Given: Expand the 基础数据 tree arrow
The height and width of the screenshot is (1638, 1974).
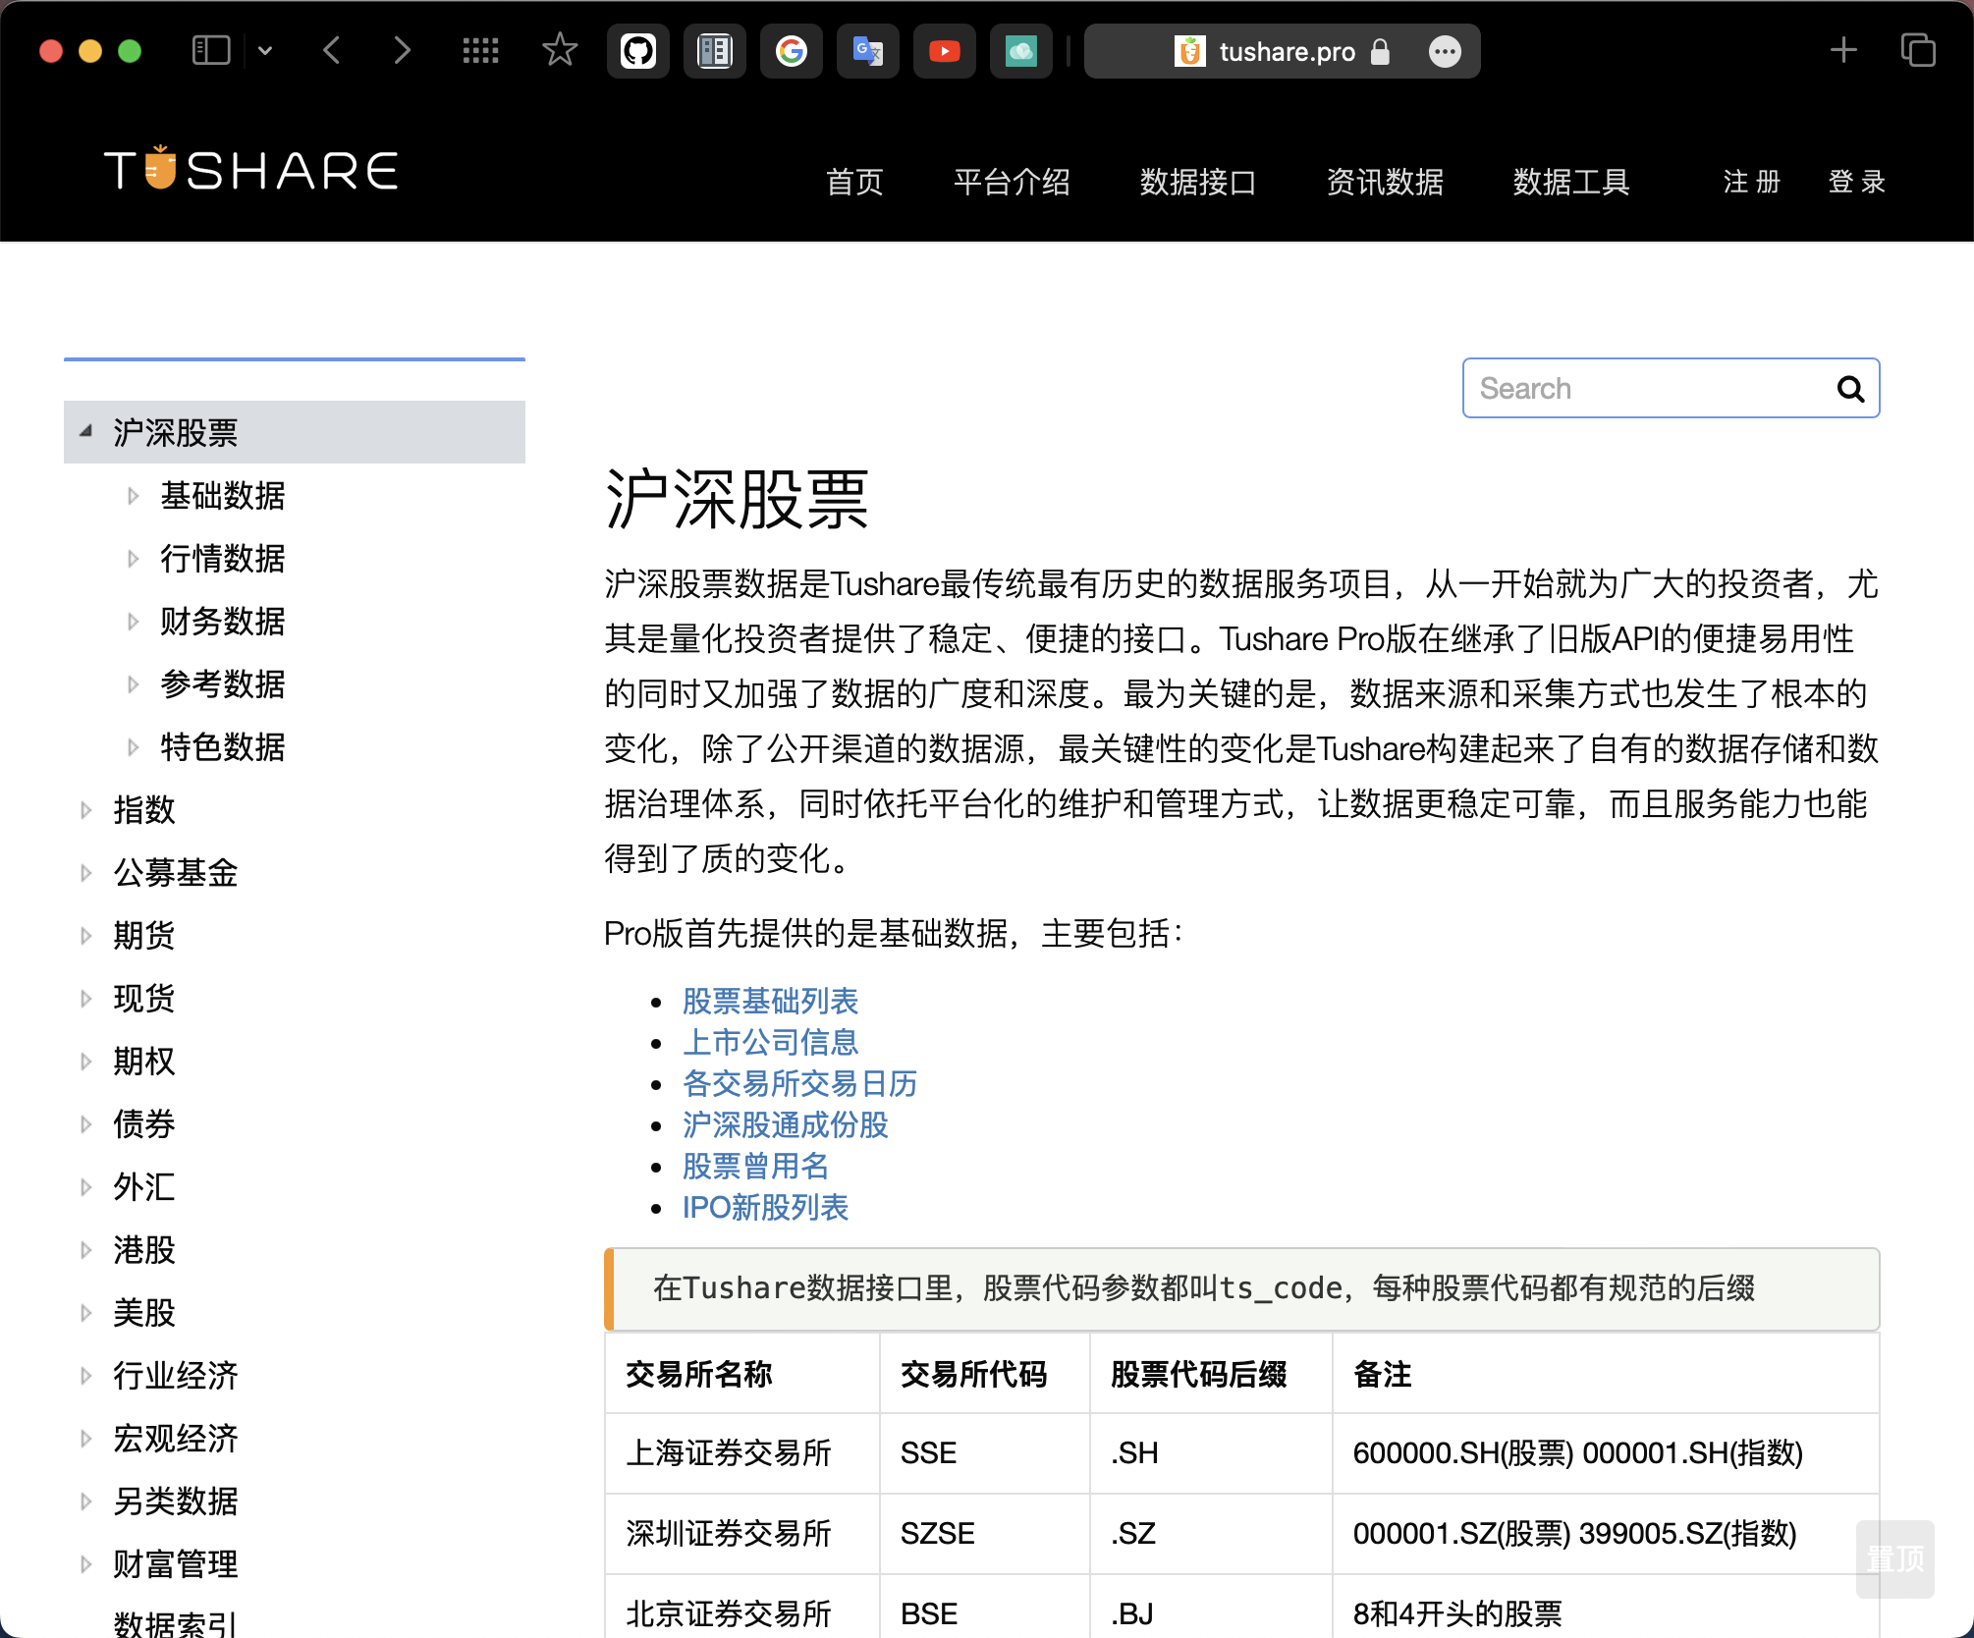Looking at the screenshot, I should coord(134,496).
